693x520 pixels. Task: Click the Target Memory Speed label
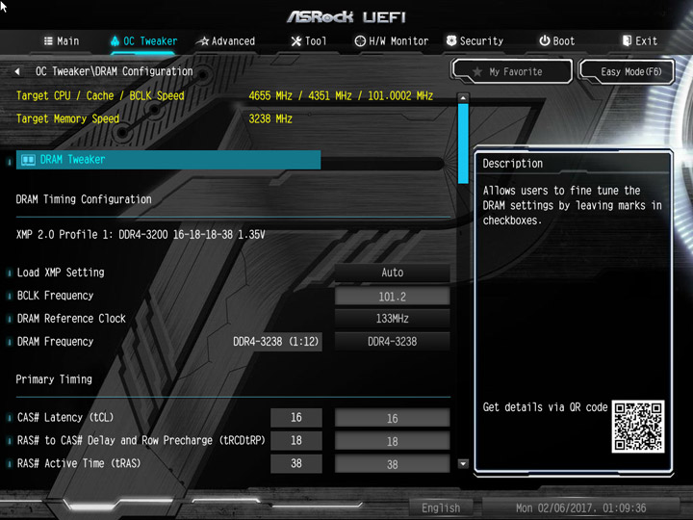coord(67,119)
